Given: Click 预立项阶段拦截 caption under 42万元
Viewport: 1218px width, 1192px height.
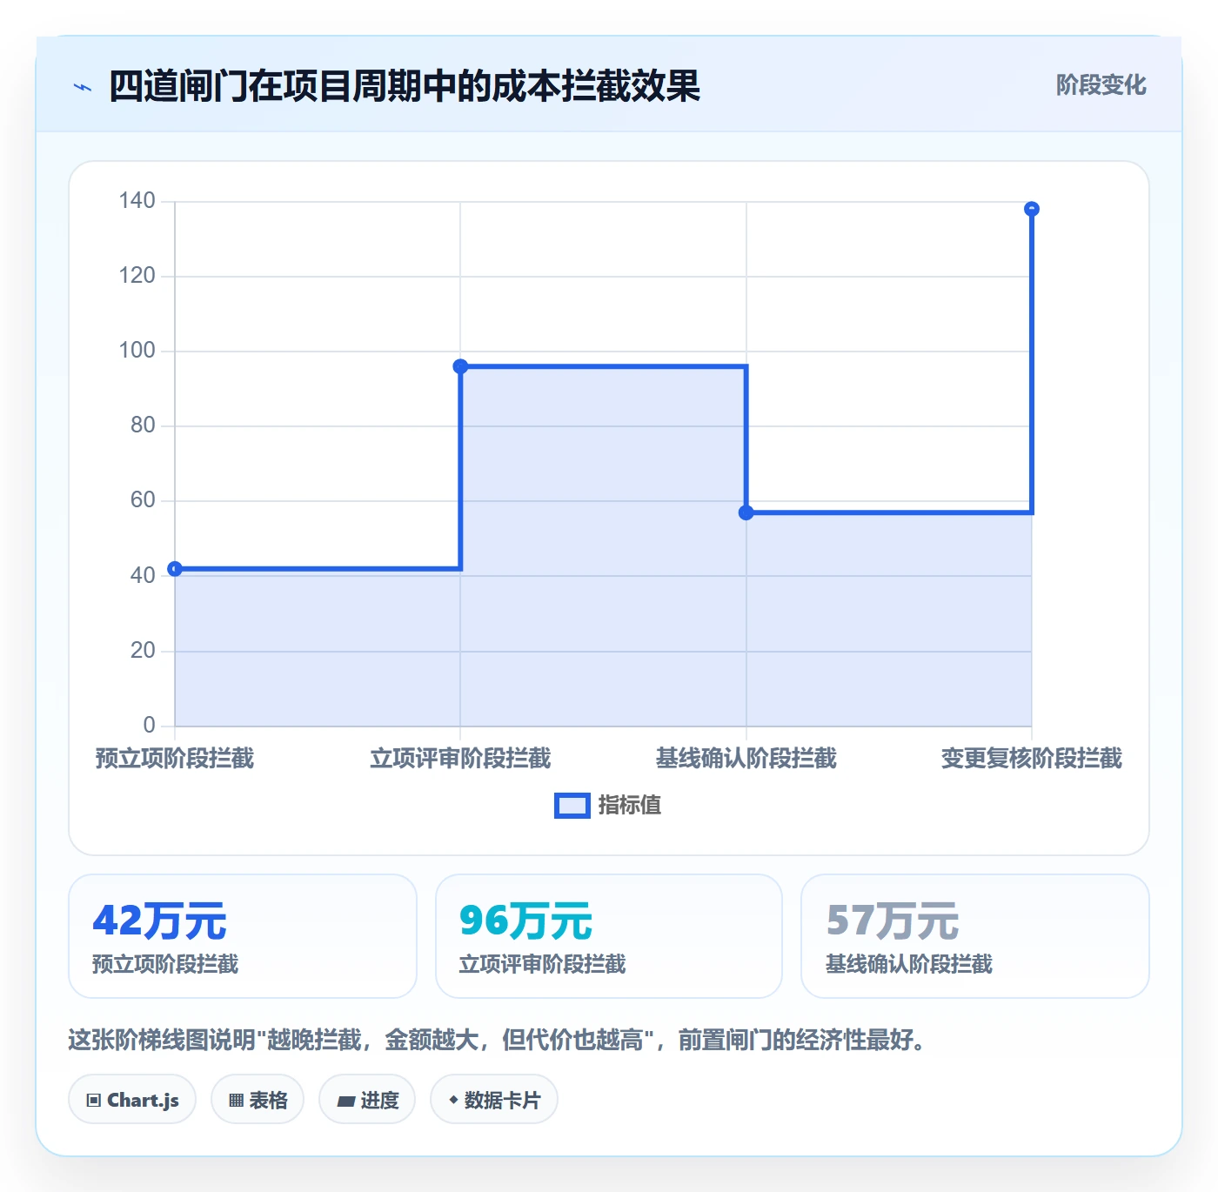Looking at the screenshot, I should (x=165, y=964).
